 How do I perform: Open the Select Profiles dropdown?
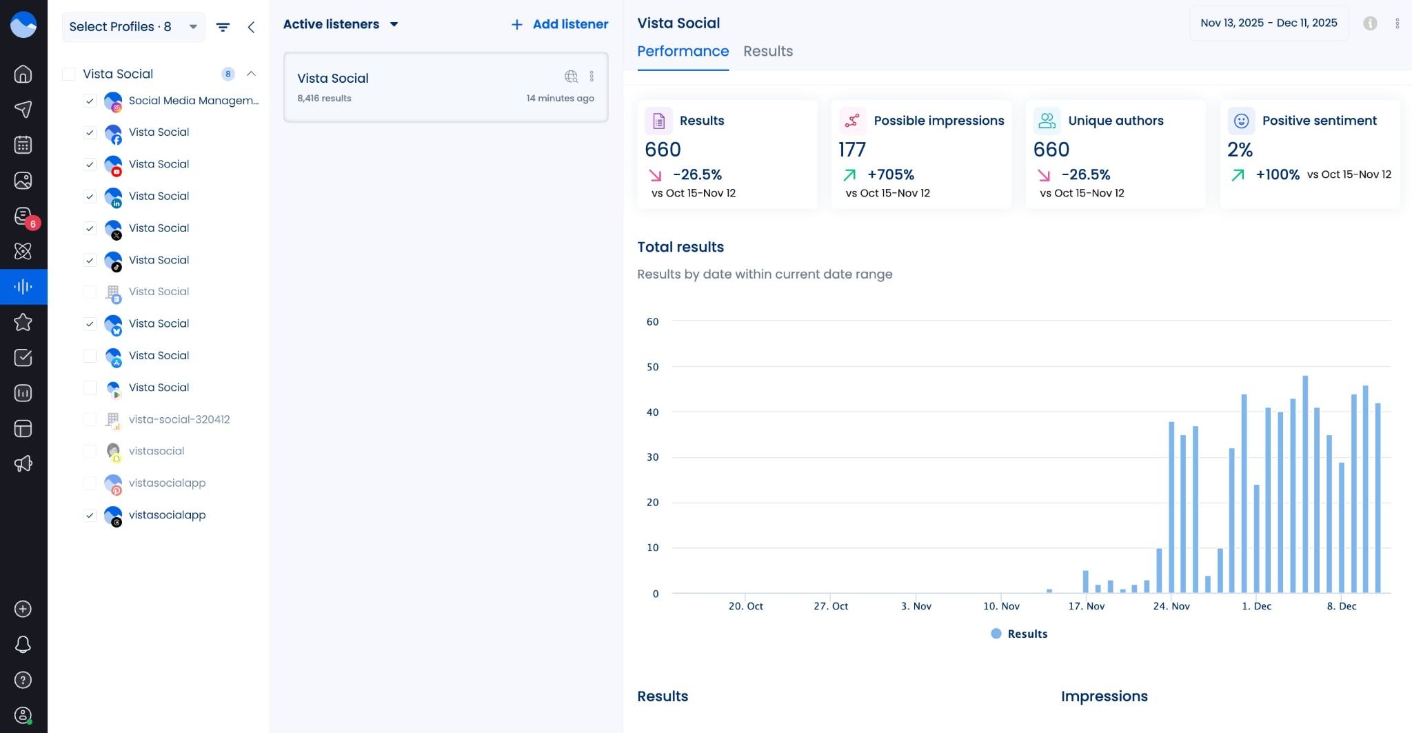click(x=133, y=27)
